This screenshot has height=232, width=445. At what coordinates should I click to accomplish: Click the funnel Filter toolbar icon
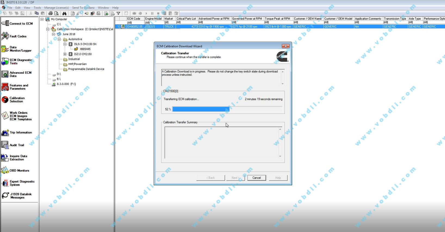(119, 13)
